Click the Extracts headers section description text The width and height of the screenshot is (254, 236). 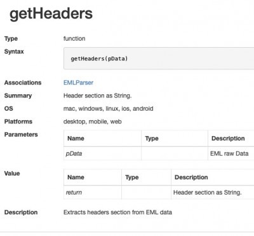117,212
